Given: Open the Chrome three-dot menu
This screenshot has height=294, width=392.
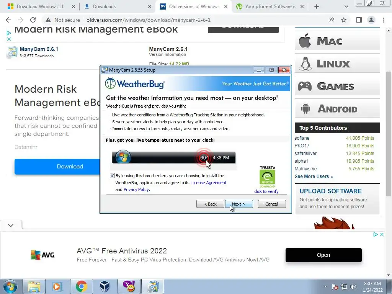Looking at the screenshot, I should tap(384, 20).
